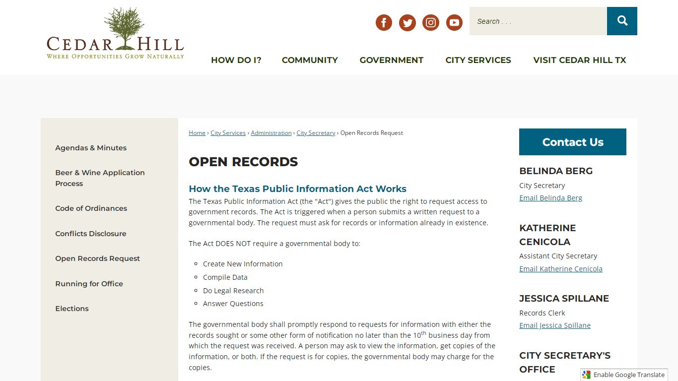The width and height of the screenshot is (678, 381).
Task: Open the Government menu
Action: [392, 60]
